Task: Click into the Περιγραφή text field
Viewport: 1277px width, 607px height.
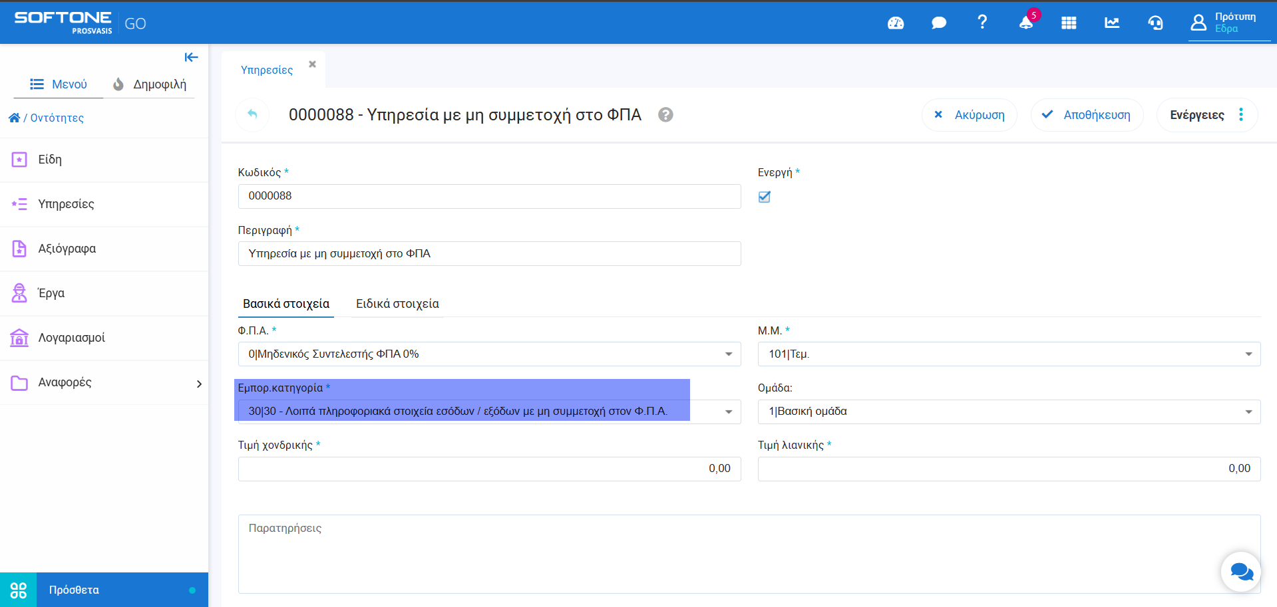Action: [x=489, y=254]
